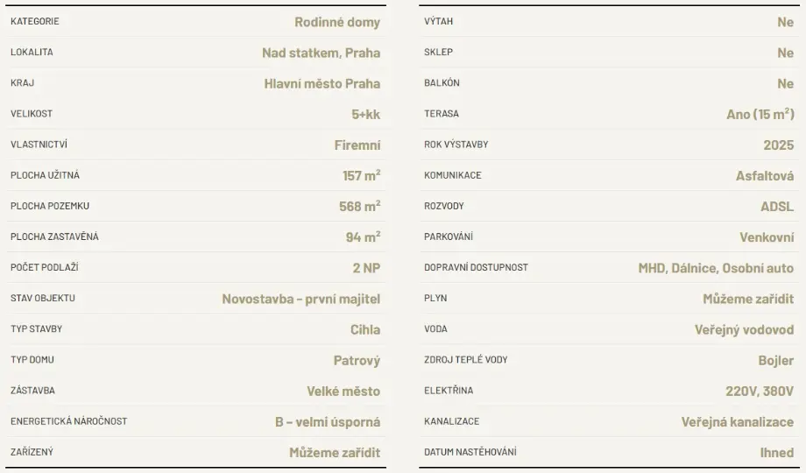Screen dimensions: 806x473
Task: Click the 'Nad statkem, Praha' location value
Action: coord(321,53)
